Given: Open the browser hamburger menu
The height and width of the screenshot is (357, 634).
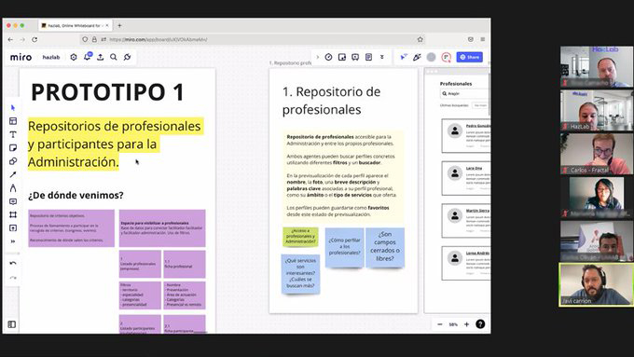Looking at the screenshot, I should pos(483,40).
